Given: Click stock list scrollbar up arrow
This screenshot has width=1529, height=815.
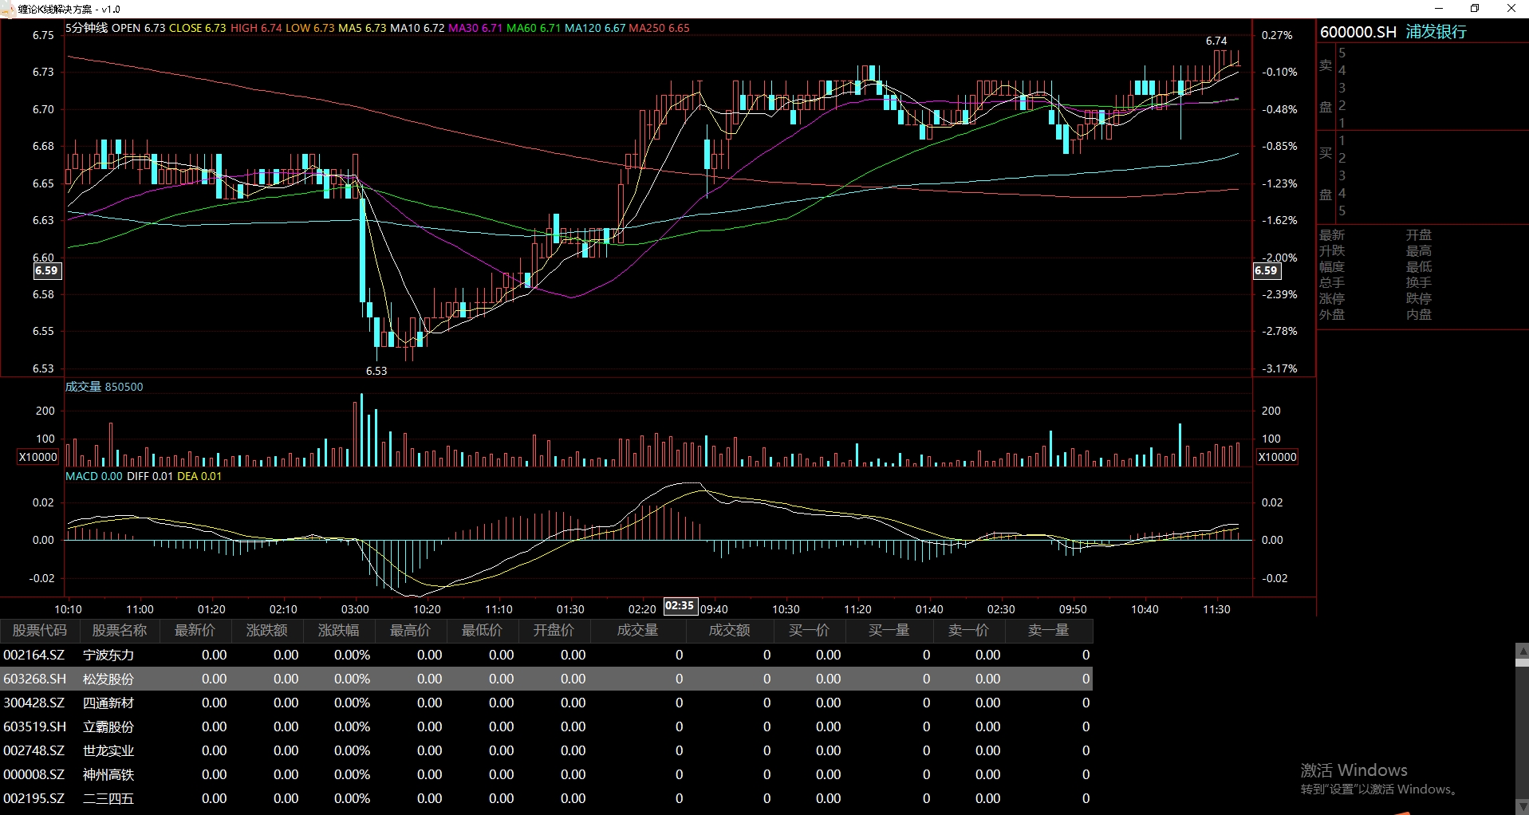Looking at the screenshot, I should [1522, 651].
